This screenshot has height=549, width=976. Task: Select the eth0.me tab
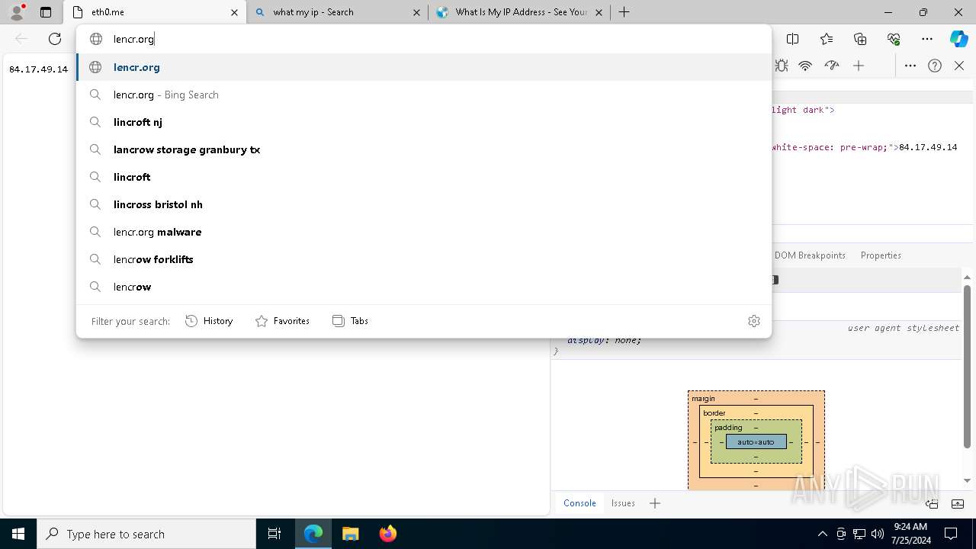(x=155, y=12)
